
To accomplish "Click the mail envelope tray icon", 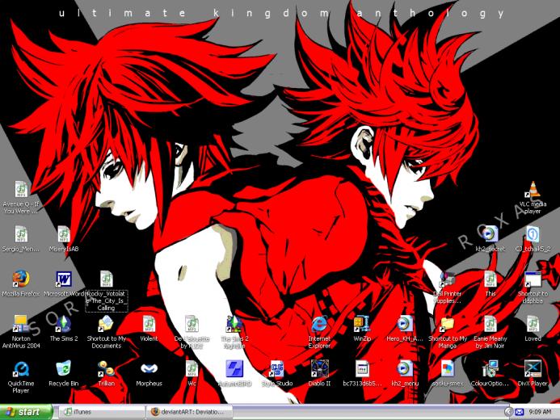I will tap(519, 412).
